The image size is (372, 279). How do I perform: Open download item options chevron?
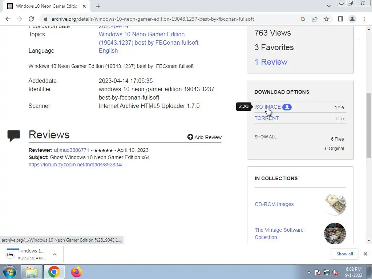55,254
